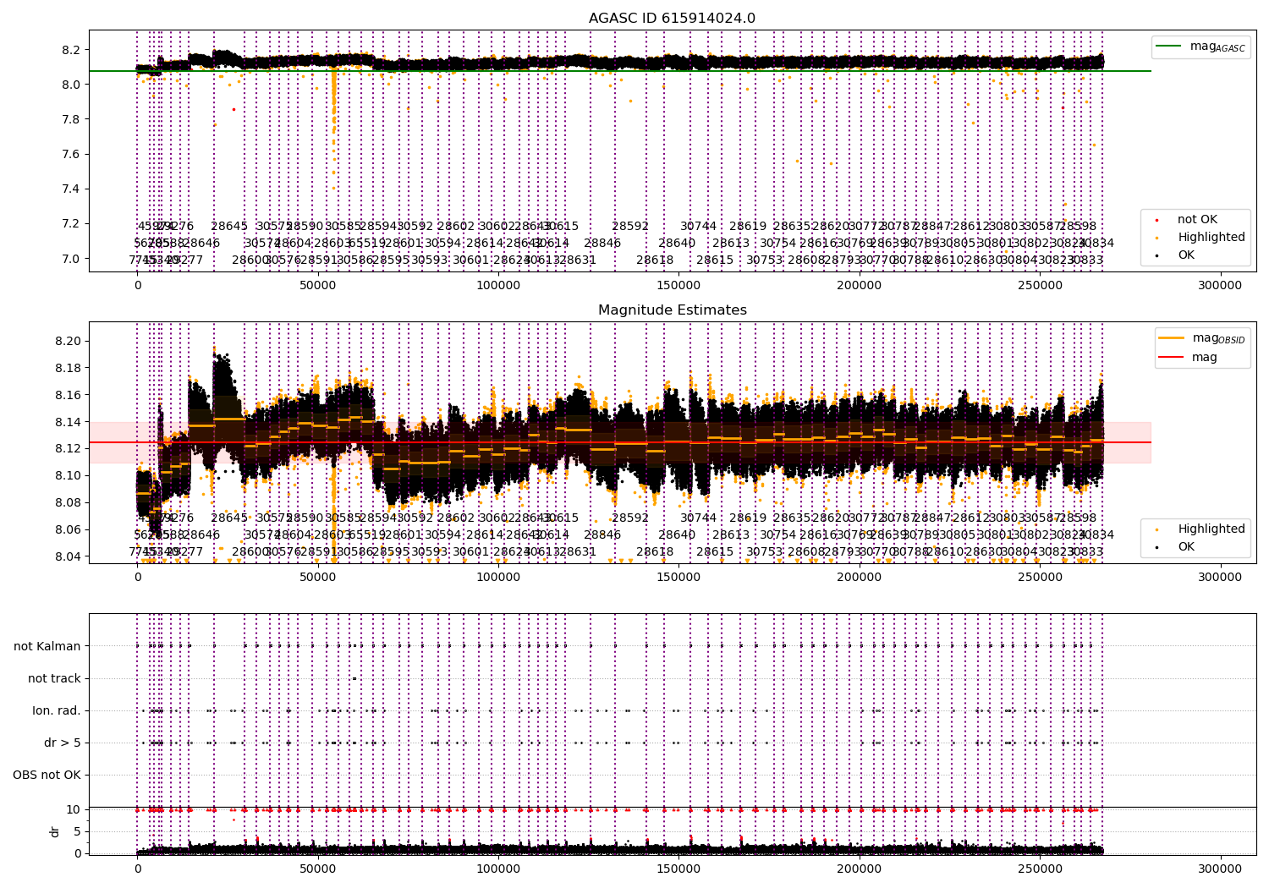Click y-tick '7.0' on the top plot
Viewport: 1269px width, 888px height.
pyautogui.click(x=71, y=259)
